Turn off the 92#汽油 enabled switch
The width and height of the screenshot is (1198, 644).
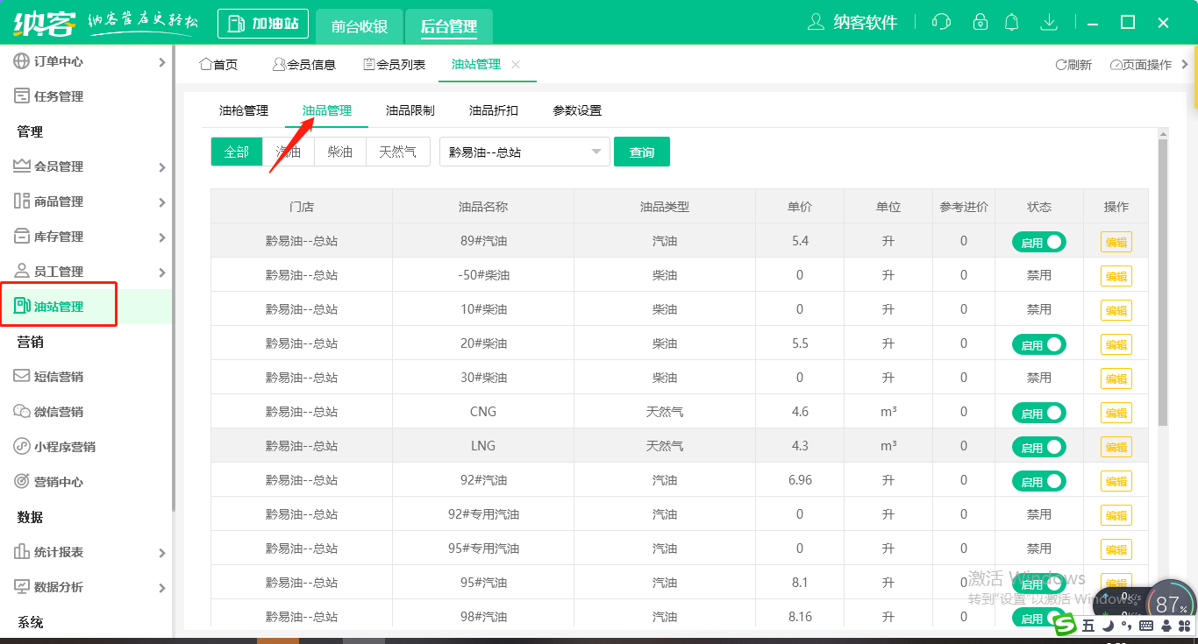coord(1038,480)
